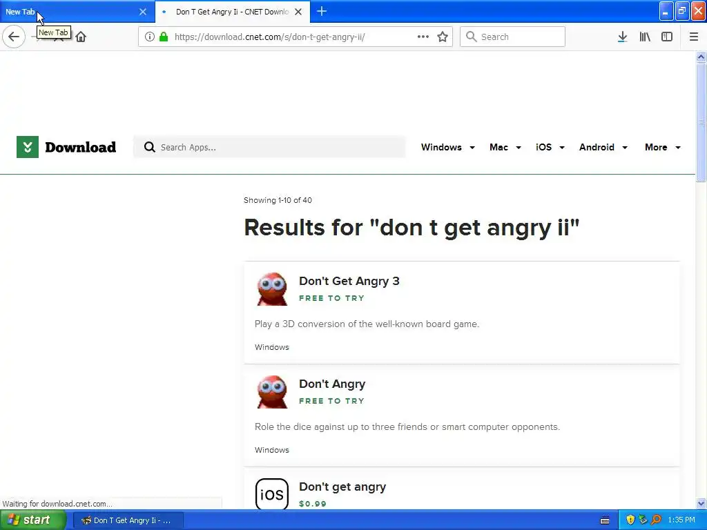Click the on-screen keyboard tray icon
The image size is (707, 530).
pos(605,520)
